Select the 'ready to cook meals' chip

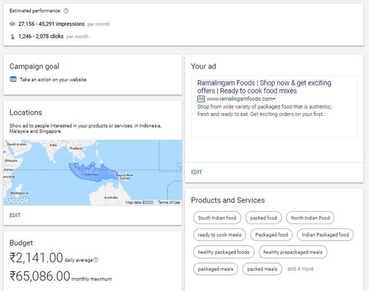(x=219, y=235)
